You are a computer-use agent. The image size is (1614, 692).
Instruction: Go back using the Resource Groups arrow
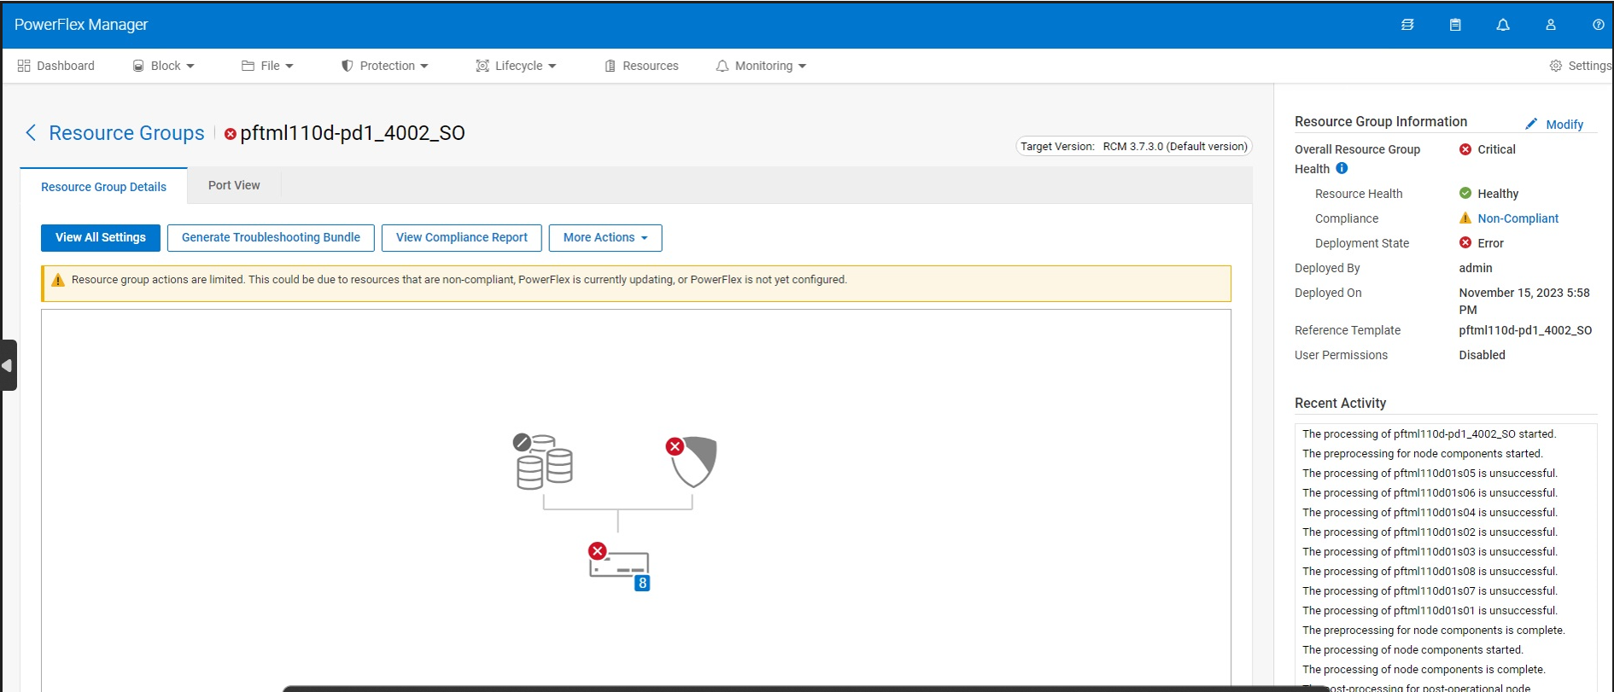click(x=32, y=133)
